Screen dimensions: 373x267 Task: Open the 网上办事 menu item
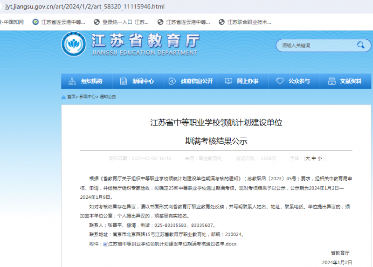point(247,81)
